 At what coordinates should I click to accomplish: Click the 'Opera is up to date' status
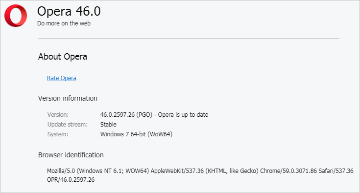point(183,115)
